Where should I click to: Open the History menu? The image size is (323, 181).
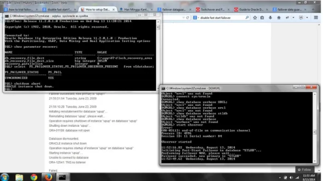point(27,3)
